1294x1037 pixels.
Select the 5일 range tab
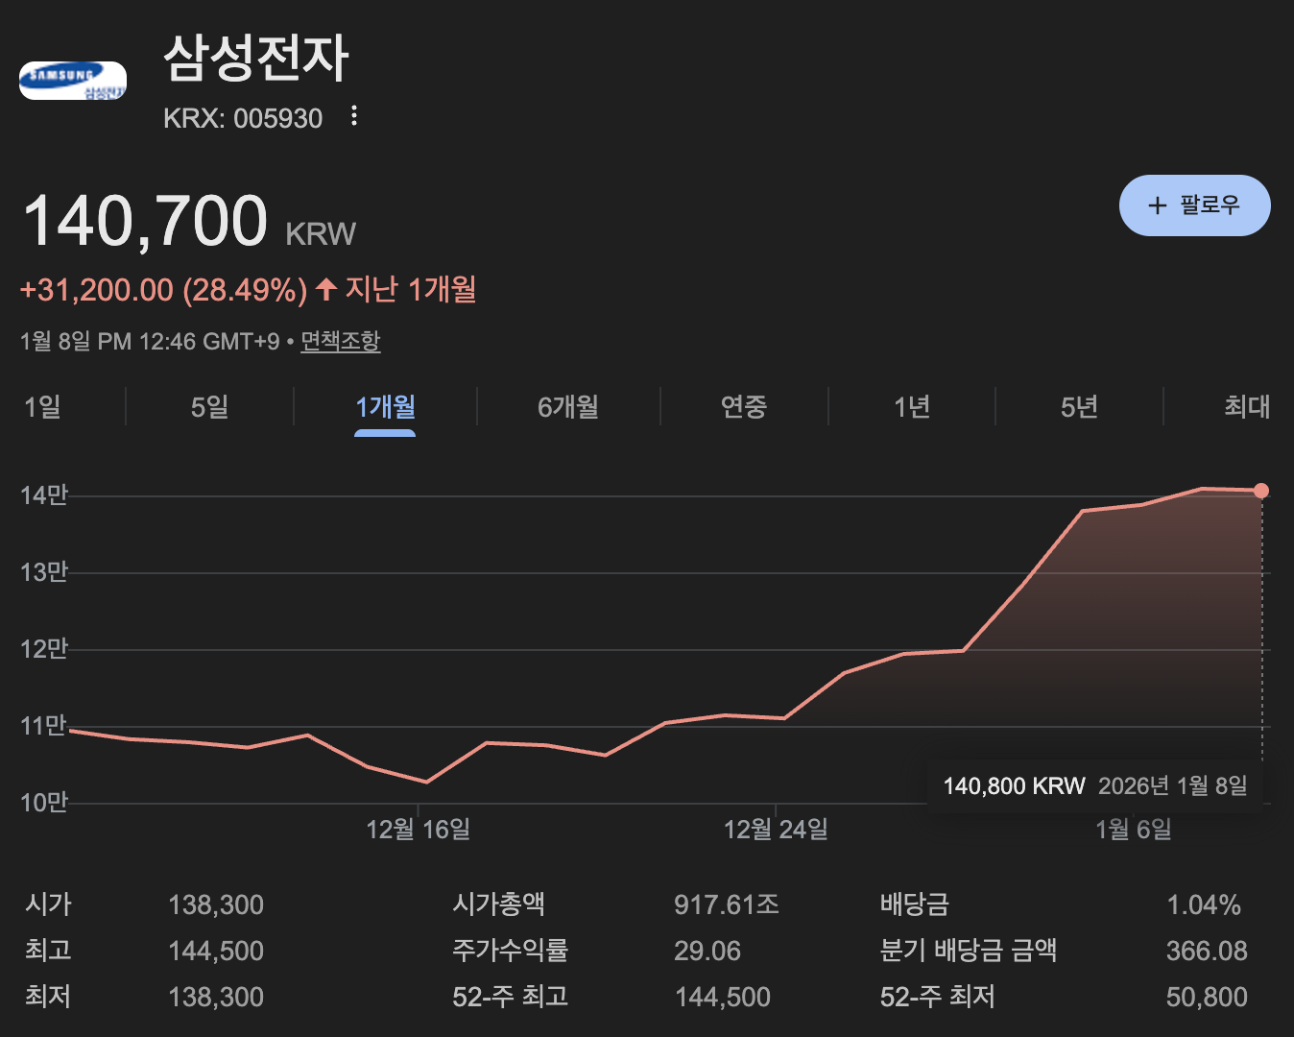pos(209,407)
